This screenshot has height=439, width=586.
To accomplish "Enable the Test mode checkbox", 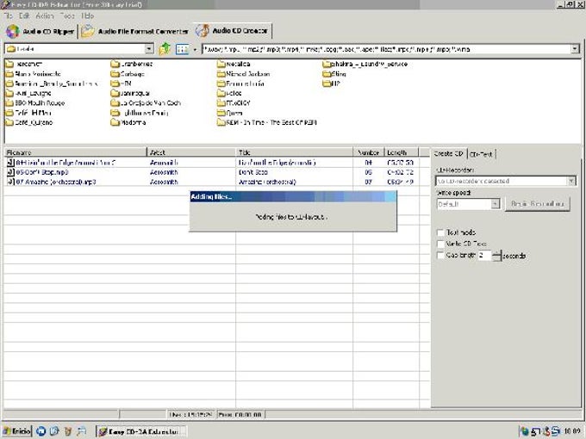I will point(440,232).
